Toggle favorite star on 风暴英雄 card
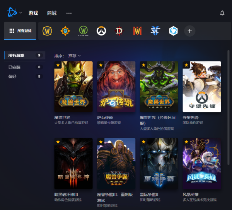Screen dimensions: 232x210 coord(186,142)
